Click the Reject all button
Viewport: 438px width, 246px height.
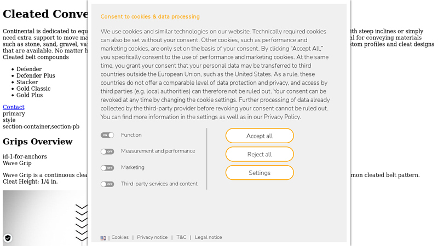(260, 154)
